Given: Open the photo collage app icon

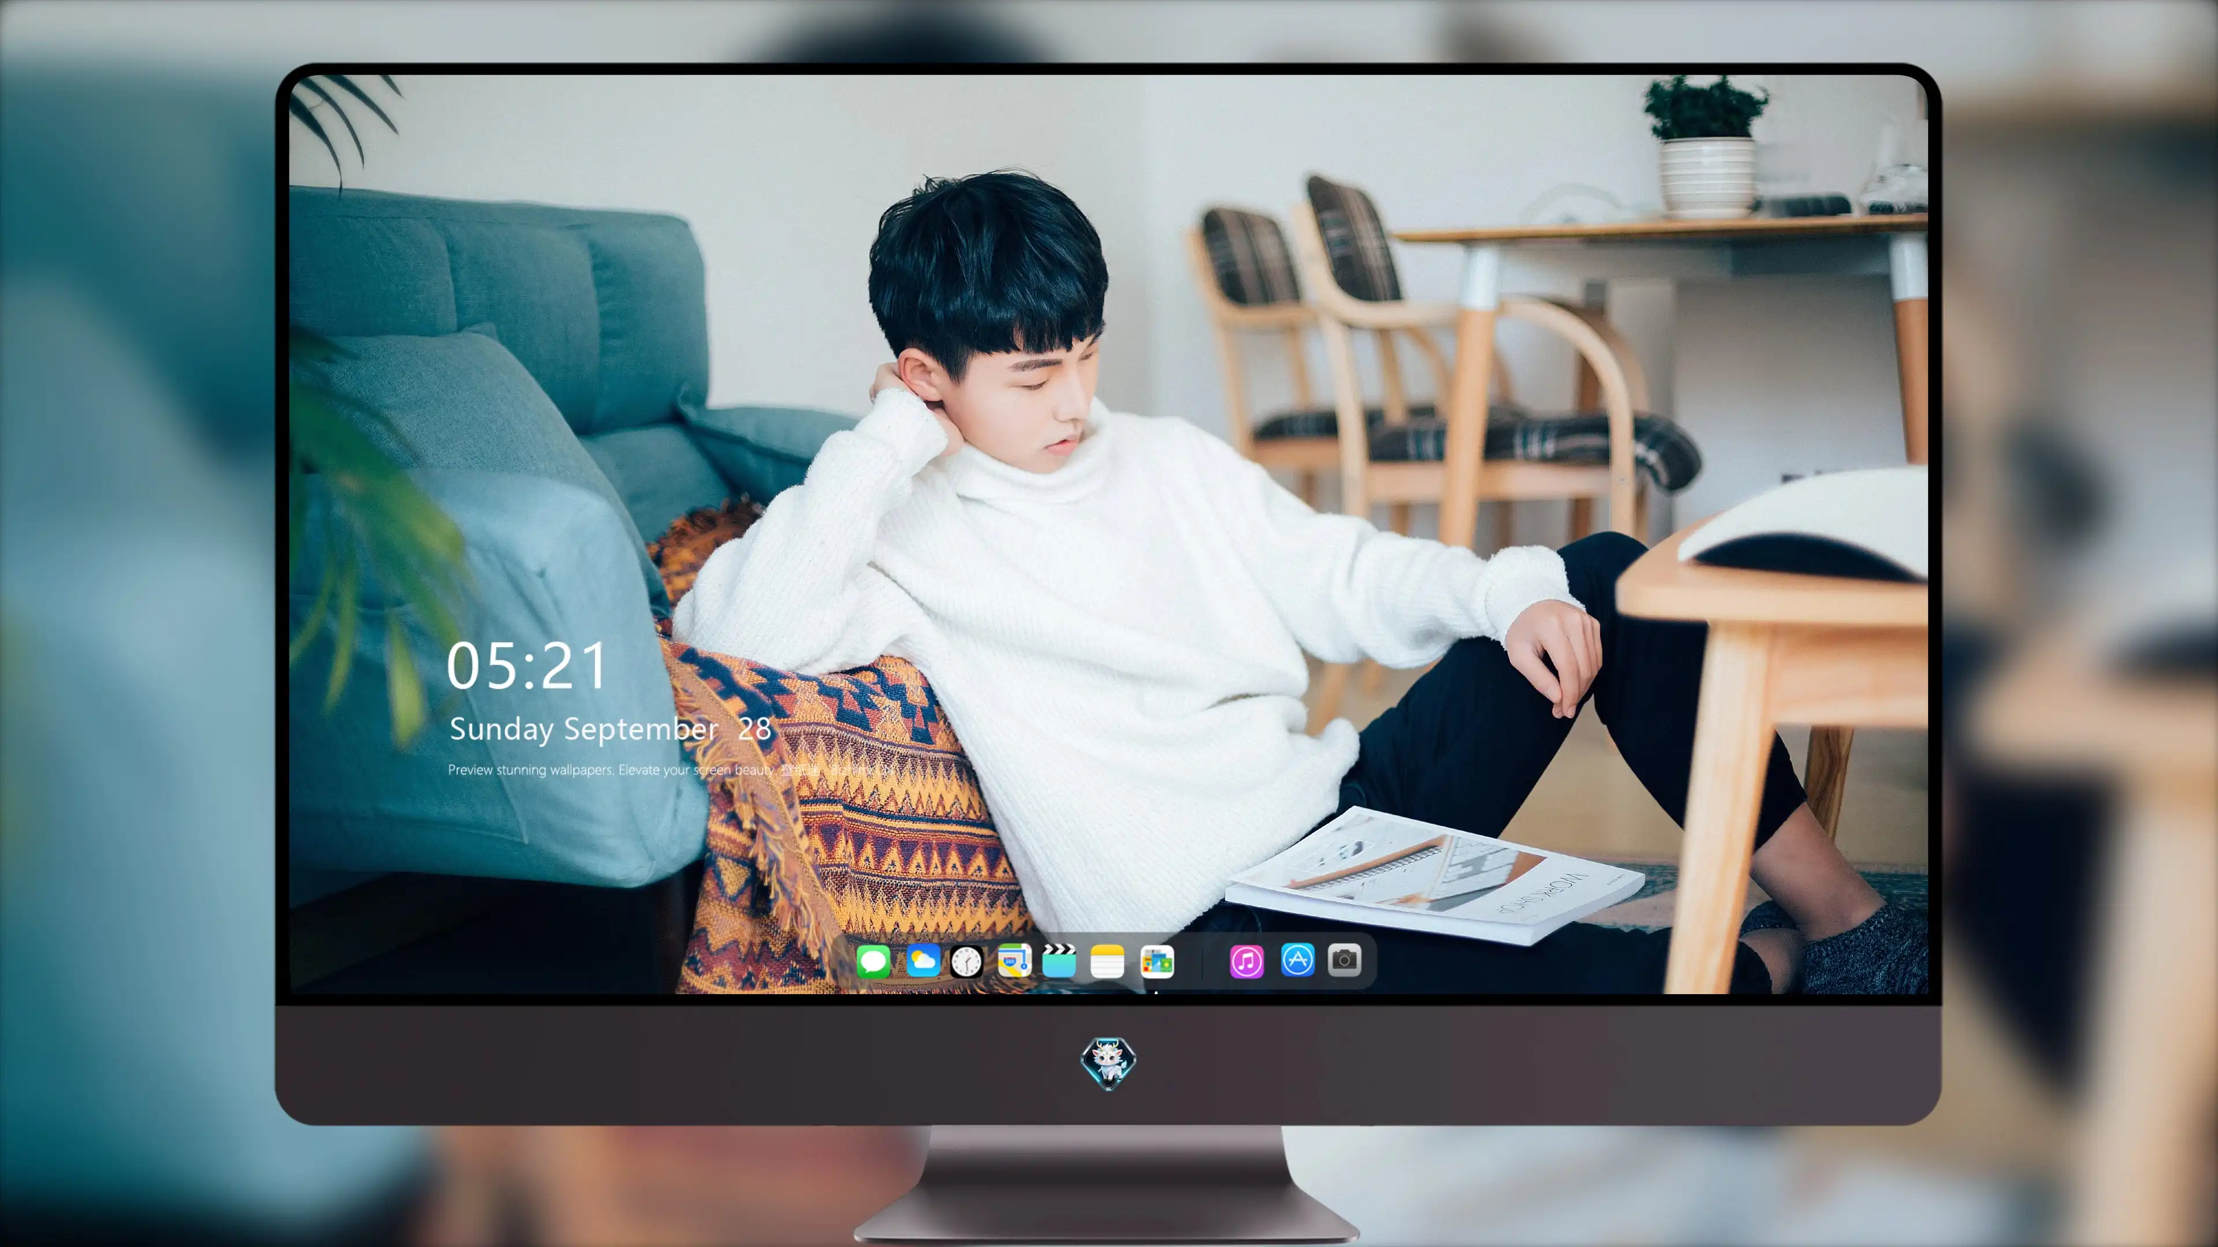Looking at the screenshot, I should [x=1156, y=961].
